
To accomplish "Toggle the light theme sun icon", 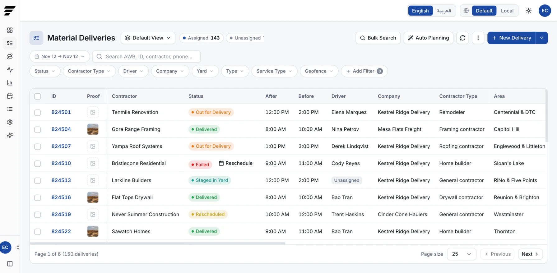I will coord(528,11).
